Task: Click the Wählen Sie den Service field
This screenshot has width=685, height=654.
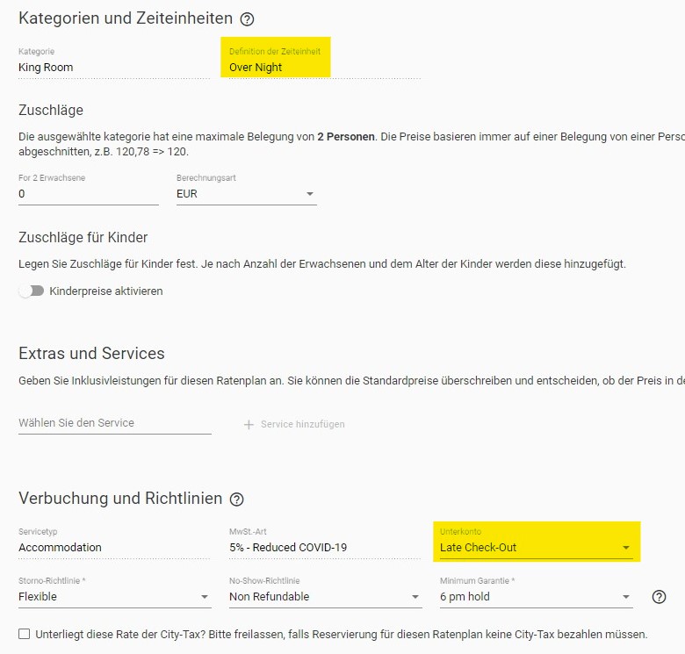Action: click(115, 423)
